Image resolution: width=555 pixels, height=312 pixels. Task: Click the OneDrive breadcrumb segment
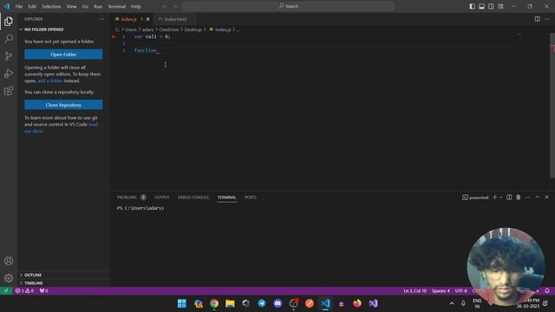[x=169, y=29]
